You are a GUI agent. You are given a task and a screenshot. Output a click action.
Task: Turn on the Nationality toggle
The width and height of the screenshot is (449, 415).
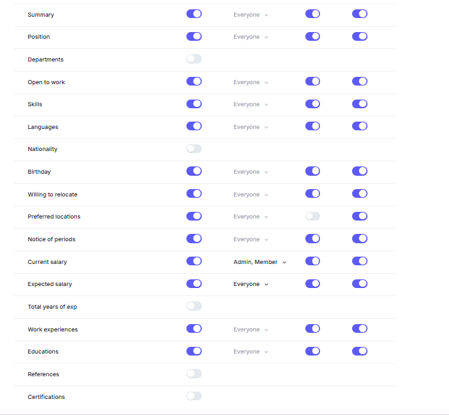pos(194,149)
